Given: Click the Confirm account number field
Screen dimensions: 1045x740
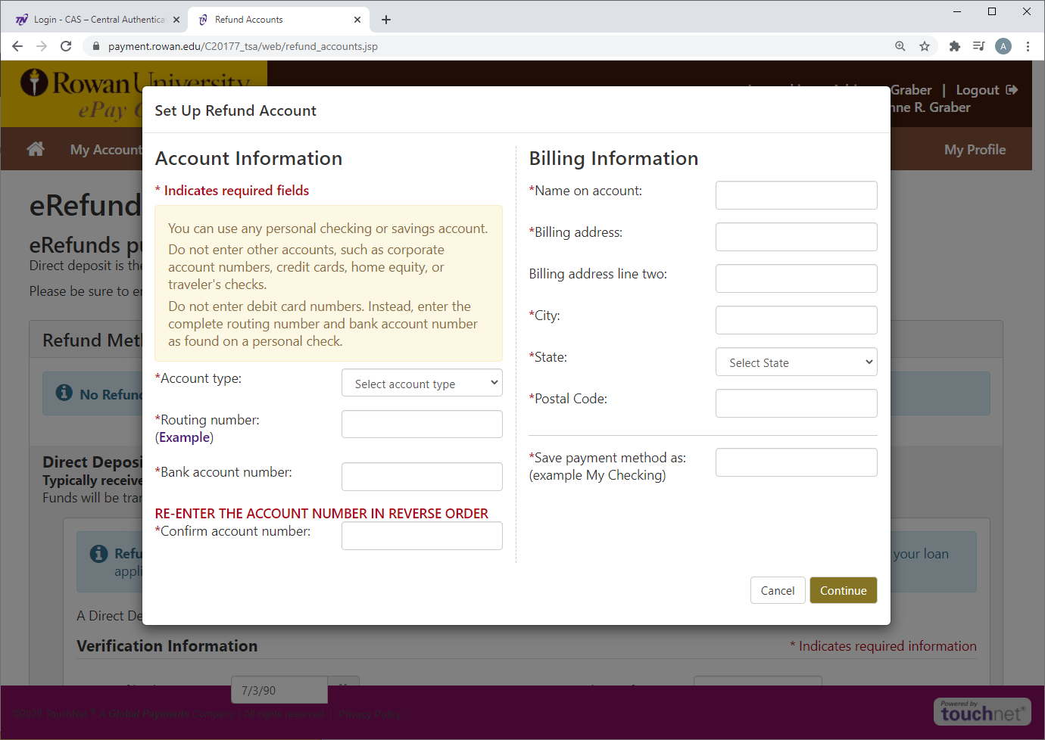Looking at the screenshot, I should (422, 536).
